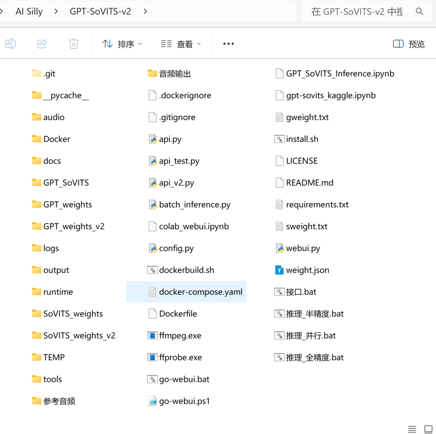Click the 接口.bat batch icon
The width and height of the screenshot is (436, 434).
(x=279, y=292)
